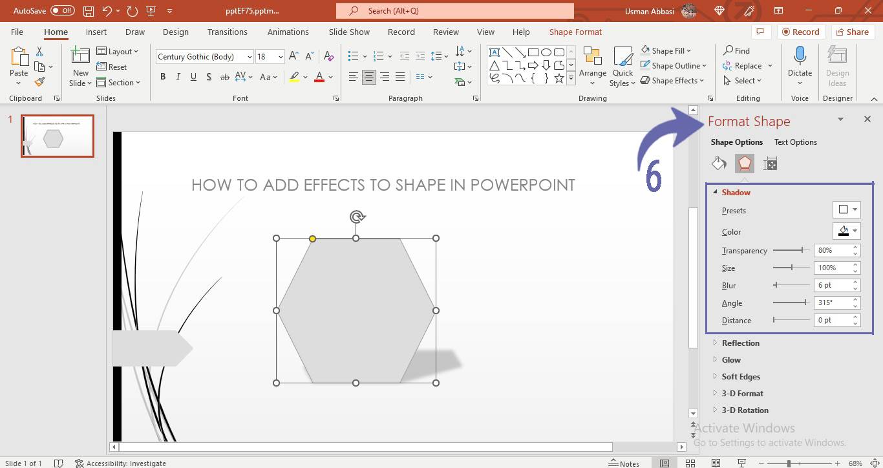The height and width of the screenshot is (468, 883).
Task: Toggle Bold formatting
Action: pos(163,77)
